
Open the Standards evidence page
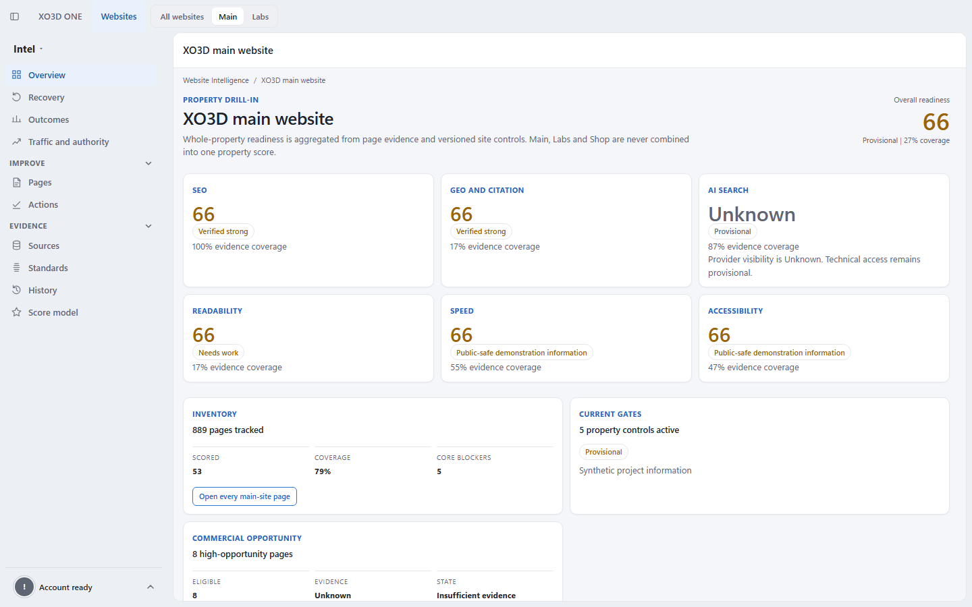click(81, 268)
